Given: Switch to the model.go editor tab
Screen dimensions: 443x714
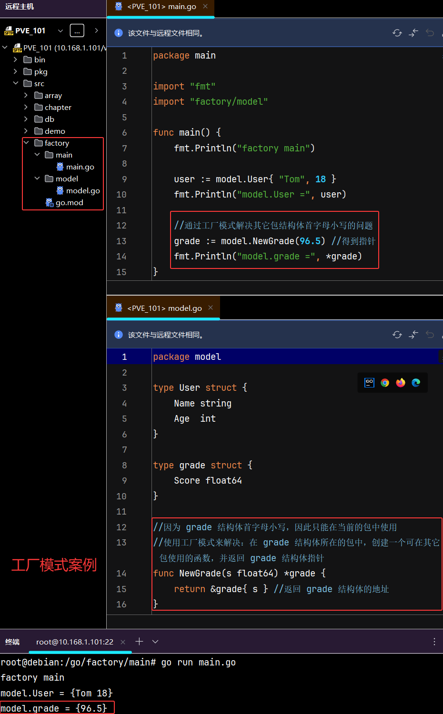Looking at the screenshot, I should tap(164, 308).
